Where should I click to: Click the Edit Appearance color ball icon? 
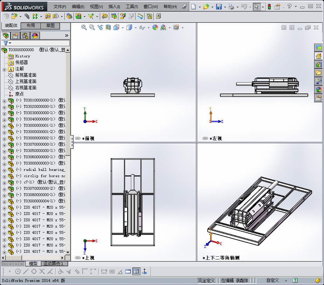tap(155, 27)
